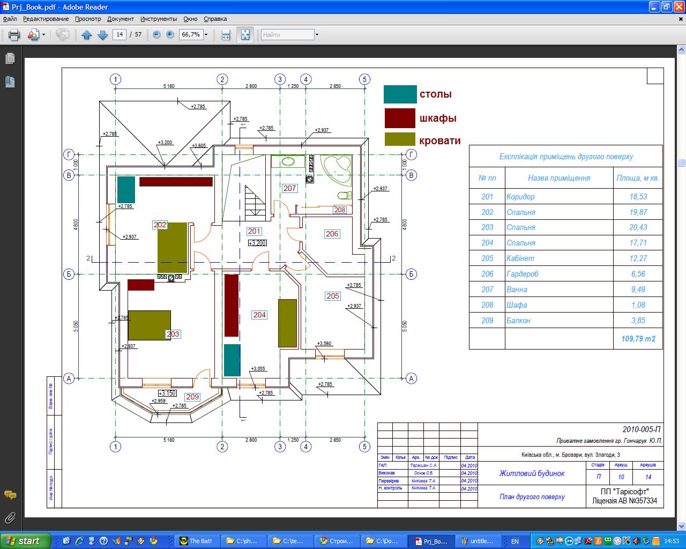This screenshot has width=686, height=549.
Task: Select the fit width scrolling mode icon
Action: [x=226, y=35]
